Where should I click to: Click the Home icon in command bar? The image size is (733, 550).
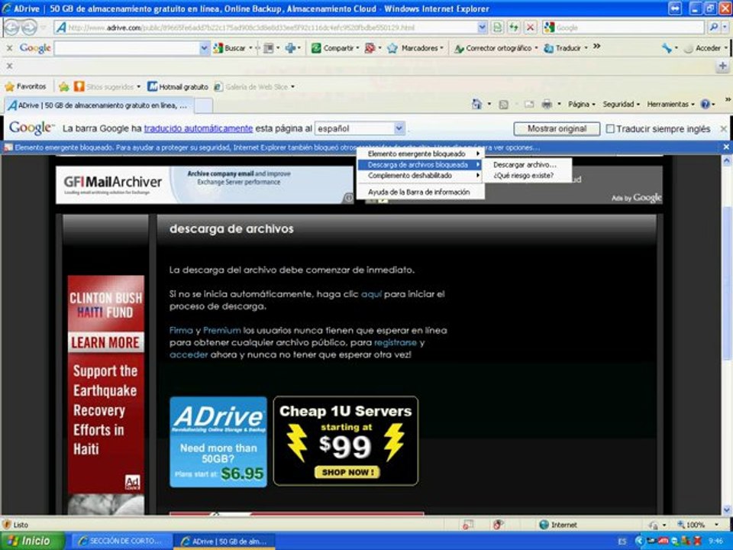476,104
